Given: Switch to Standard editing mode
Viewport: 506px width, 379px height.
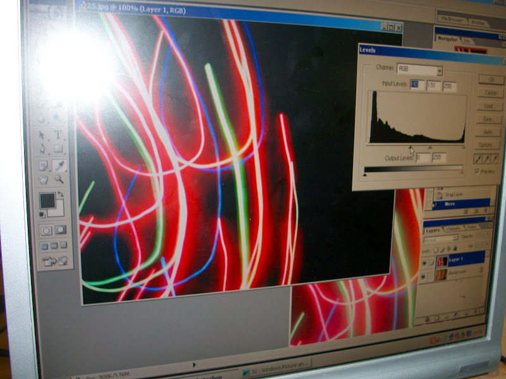Looking at the screenshot, I should pyautogui.click(x=46, y=231).
